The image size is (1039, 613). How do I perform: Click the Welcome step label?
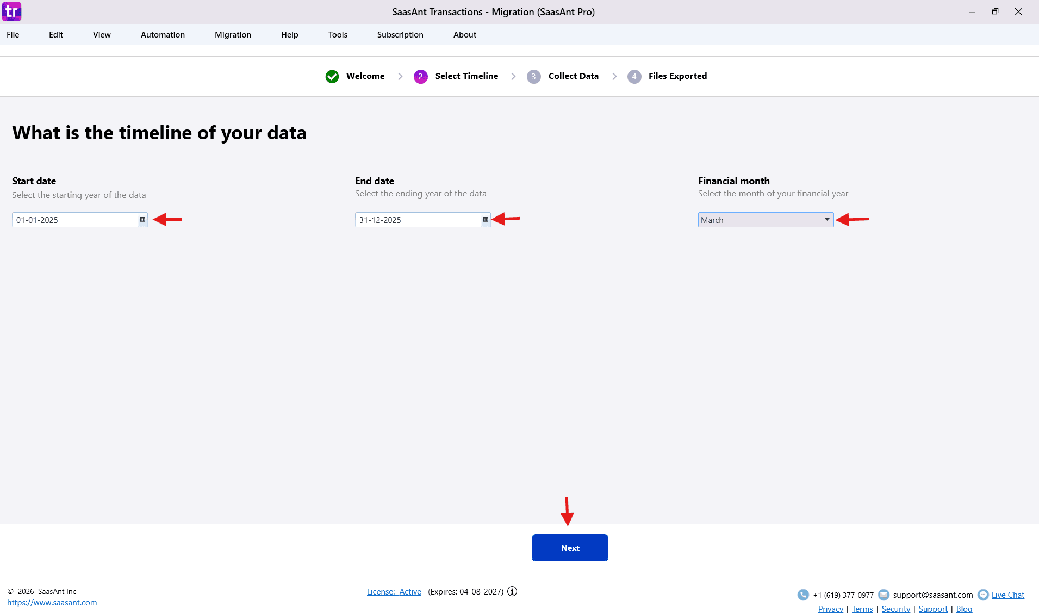365,76
